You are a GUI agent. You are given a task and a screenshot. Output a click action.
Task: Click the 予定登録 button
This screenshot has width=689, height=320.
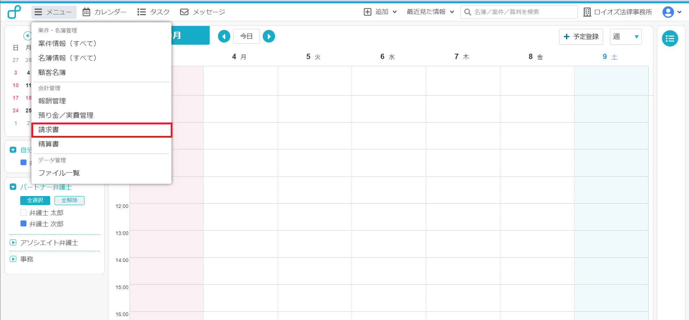(581, 37)
